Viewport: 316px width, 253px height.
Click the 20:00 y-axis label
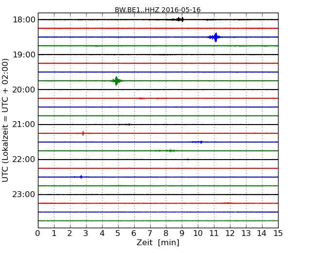point(24,90)
